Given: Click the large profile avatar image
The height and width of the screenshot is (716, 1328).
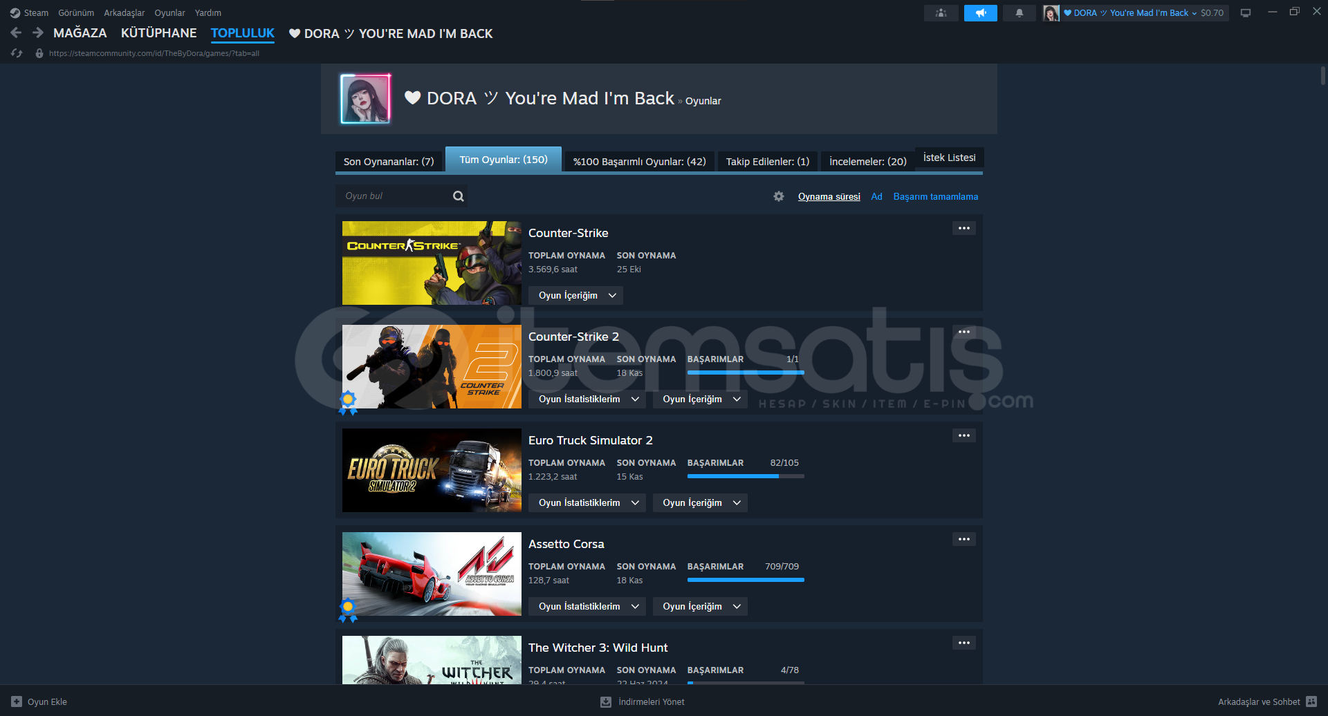Looking at the screenshot, I should point(365,99).
